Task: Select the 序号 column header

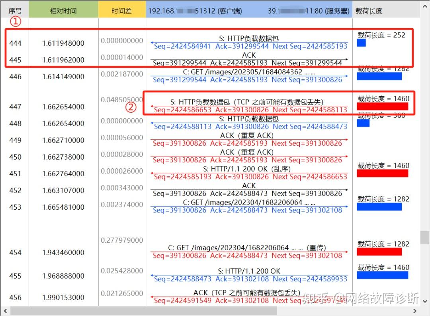Action: point(16,10)
